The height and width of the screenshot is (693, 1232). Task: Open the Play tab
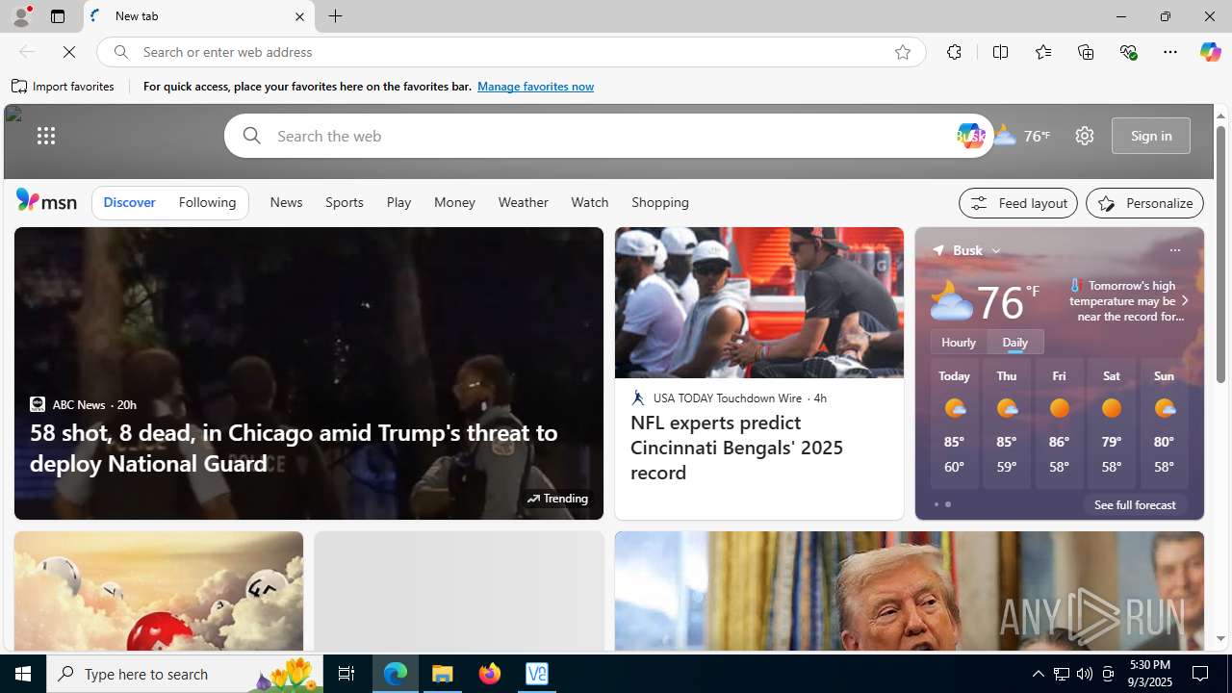pyautogui.click(x=398, y=202)
